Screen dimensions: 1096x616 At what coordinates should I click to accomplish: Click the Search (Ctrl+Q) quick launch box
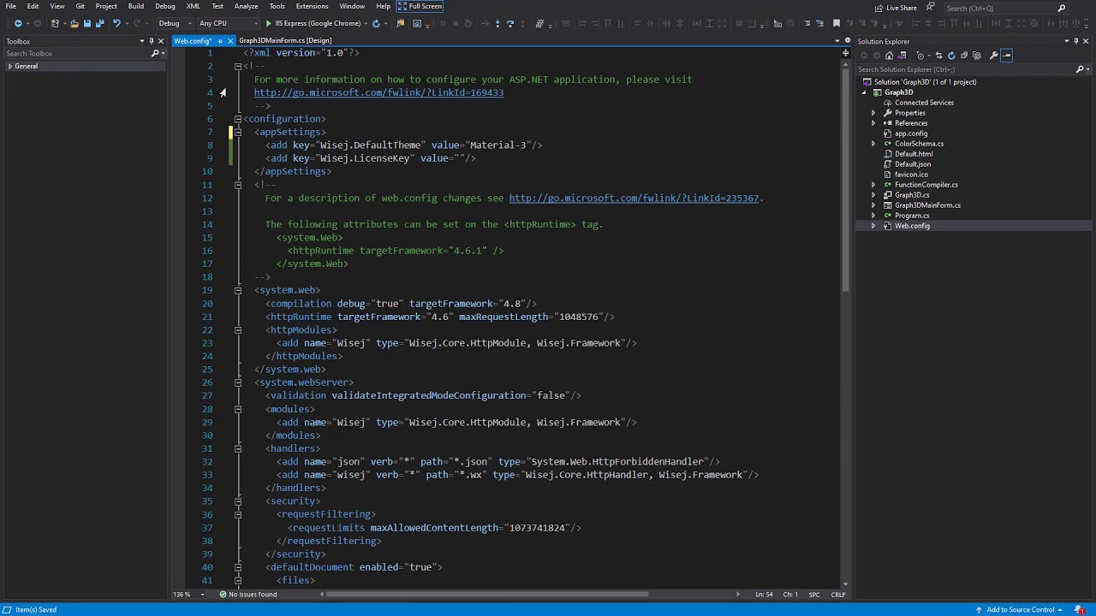(998, 8)
